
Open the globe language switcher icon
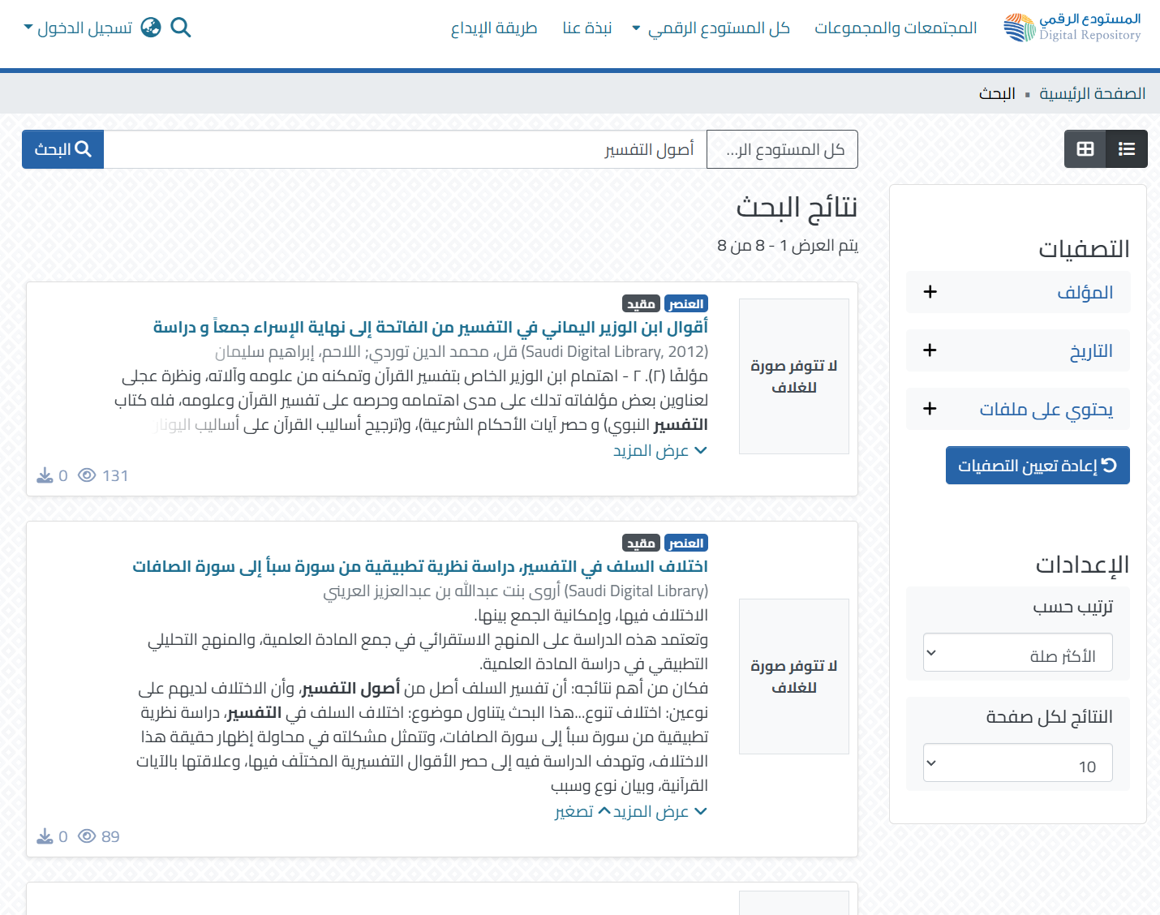coord(151,28)
